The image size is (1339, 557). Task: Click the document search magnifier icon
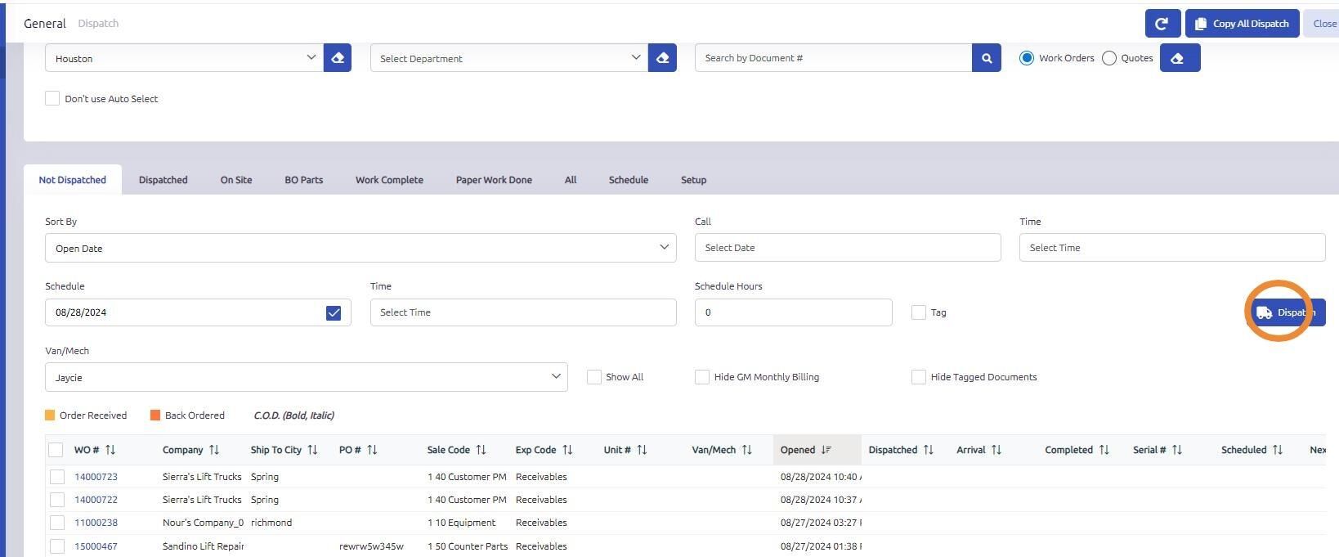[x=986, y=58]
